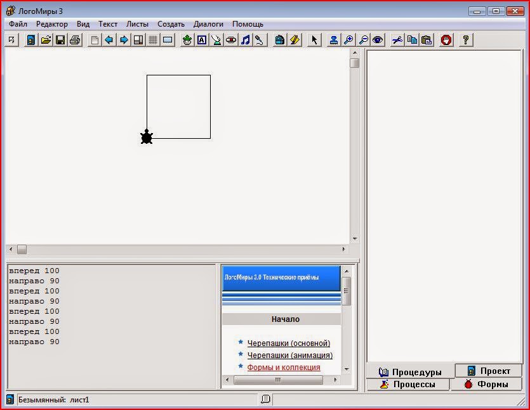Click the help panel horizontal scrollbar right arrow
The width and height of the screenshot is (530, 410).
[x=335, y=380]
